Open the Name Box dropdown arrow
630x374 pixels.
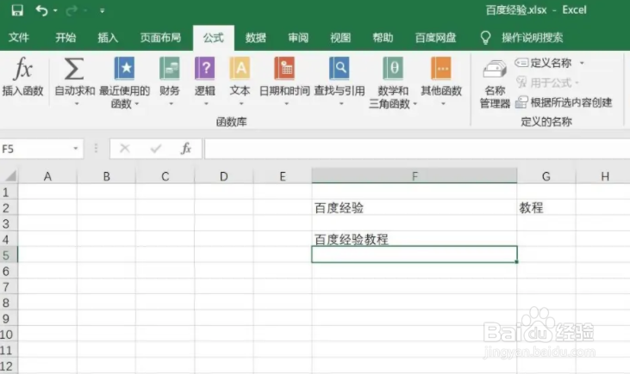[76, 149]
